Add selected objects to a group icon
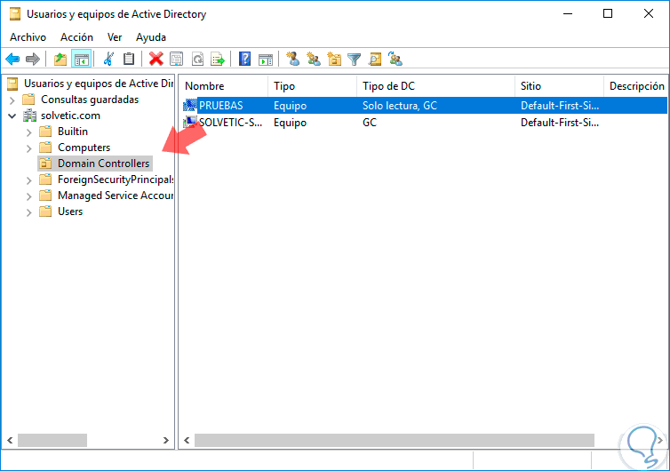The image size is (670, 471). [x=395, y=59]
